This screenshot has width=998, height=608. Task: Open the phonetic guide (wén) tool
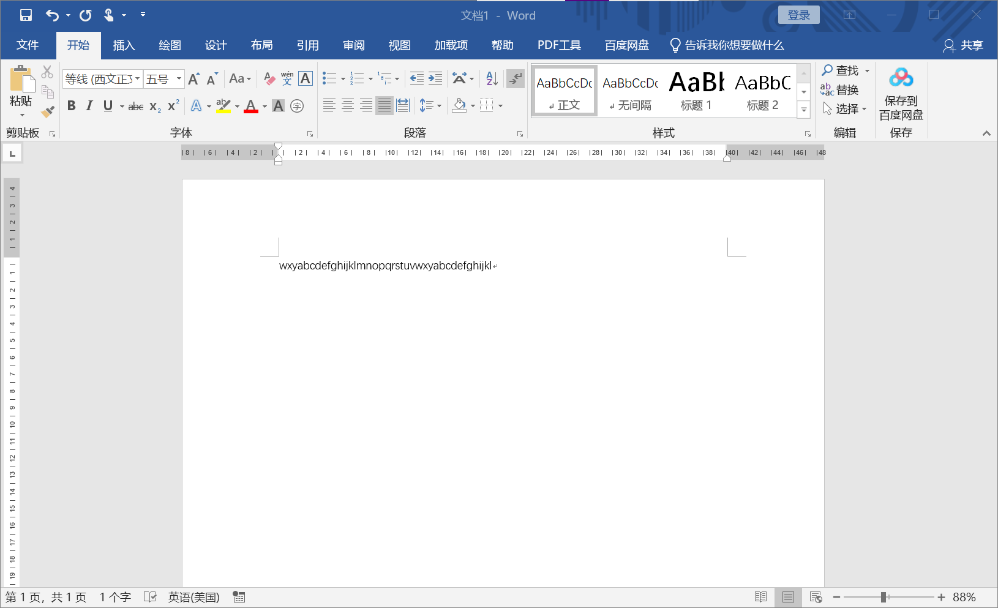pyautogui.click(x=287, y=79)
